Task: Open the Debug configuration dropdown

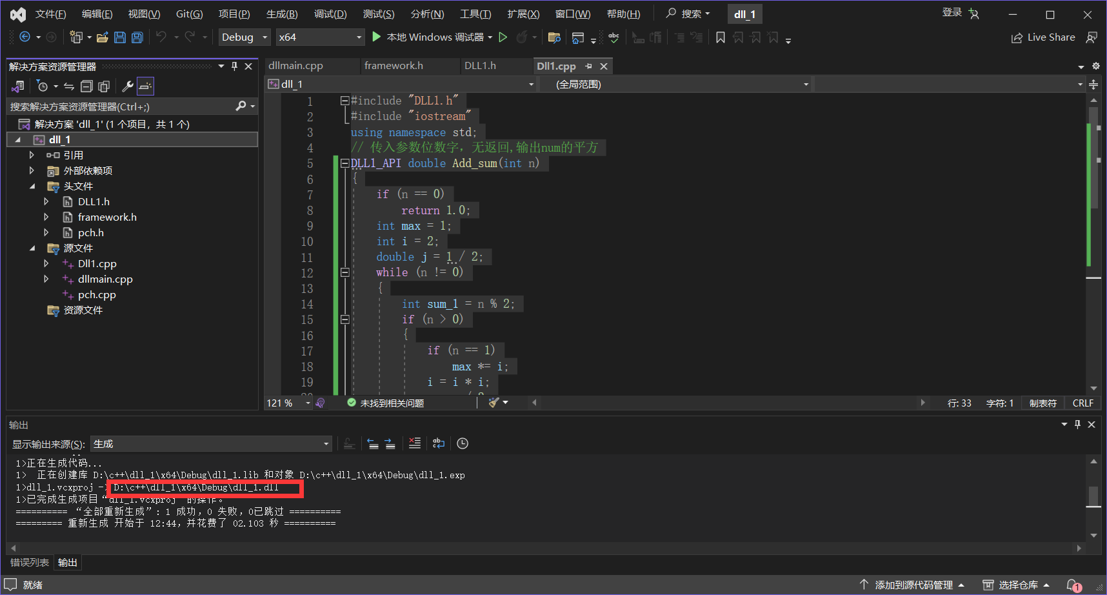Action: [244, 37]
